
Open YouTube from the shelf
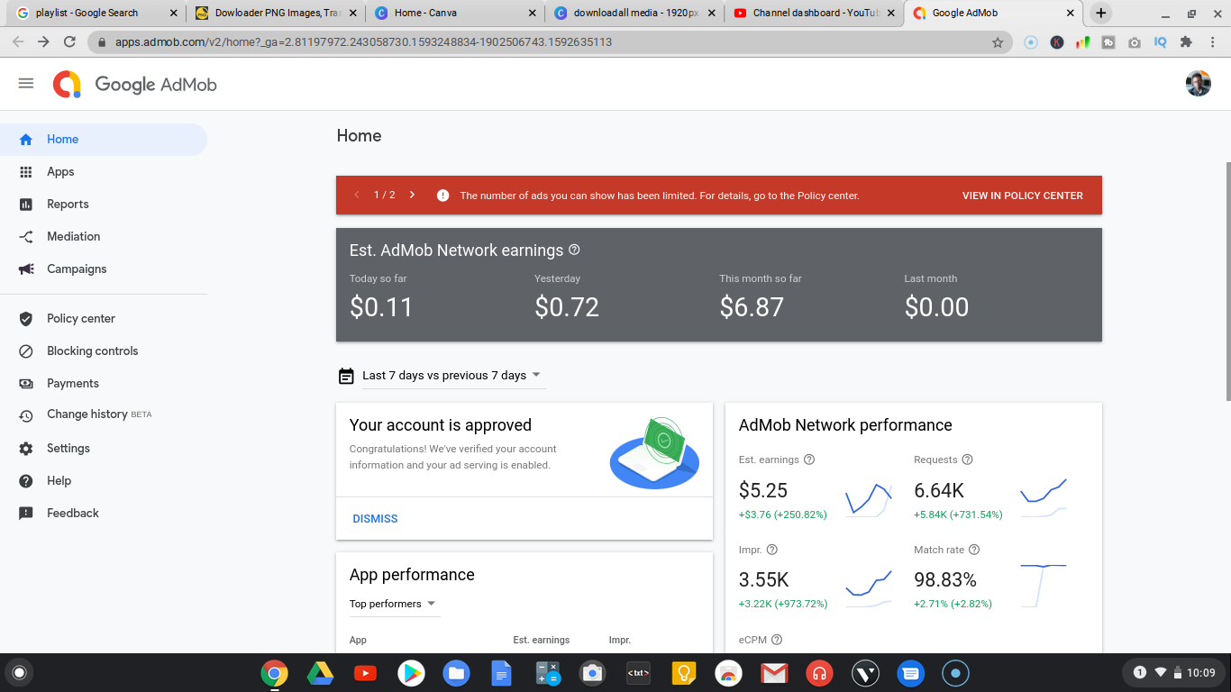coord(365,673)
